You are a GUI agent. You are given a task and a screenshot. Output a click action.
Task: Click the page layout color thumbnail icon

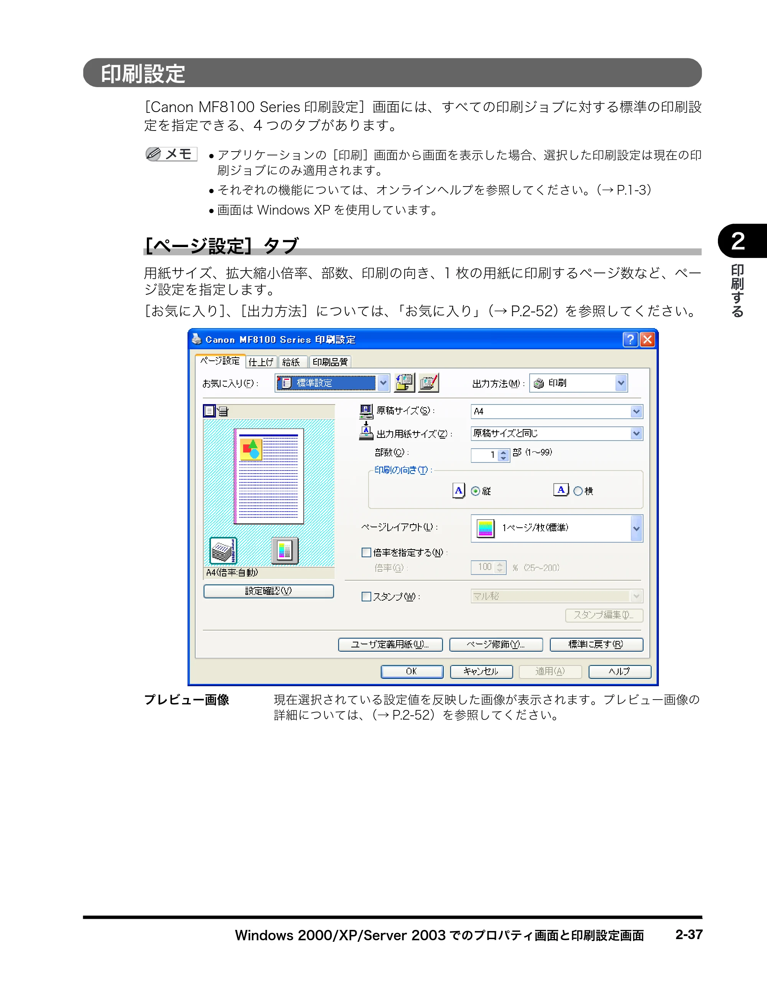tap(485, 528)
